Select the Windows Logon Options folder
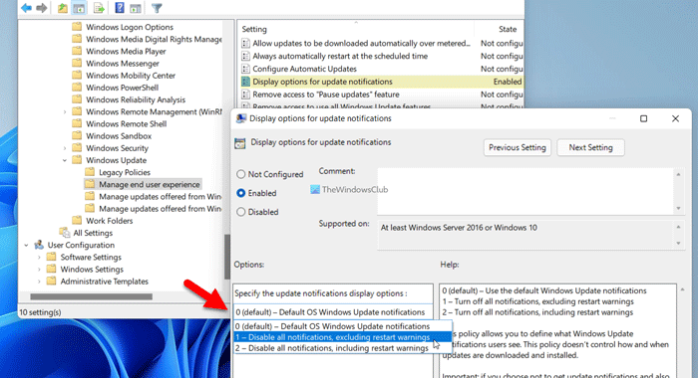This screenshot has width=698, height=378. pos(130,27)
